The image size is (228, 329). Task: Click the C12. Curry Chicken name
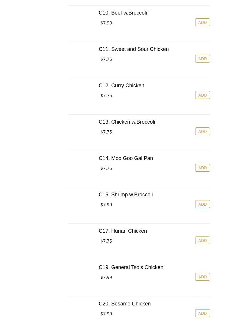coord(121,86)
